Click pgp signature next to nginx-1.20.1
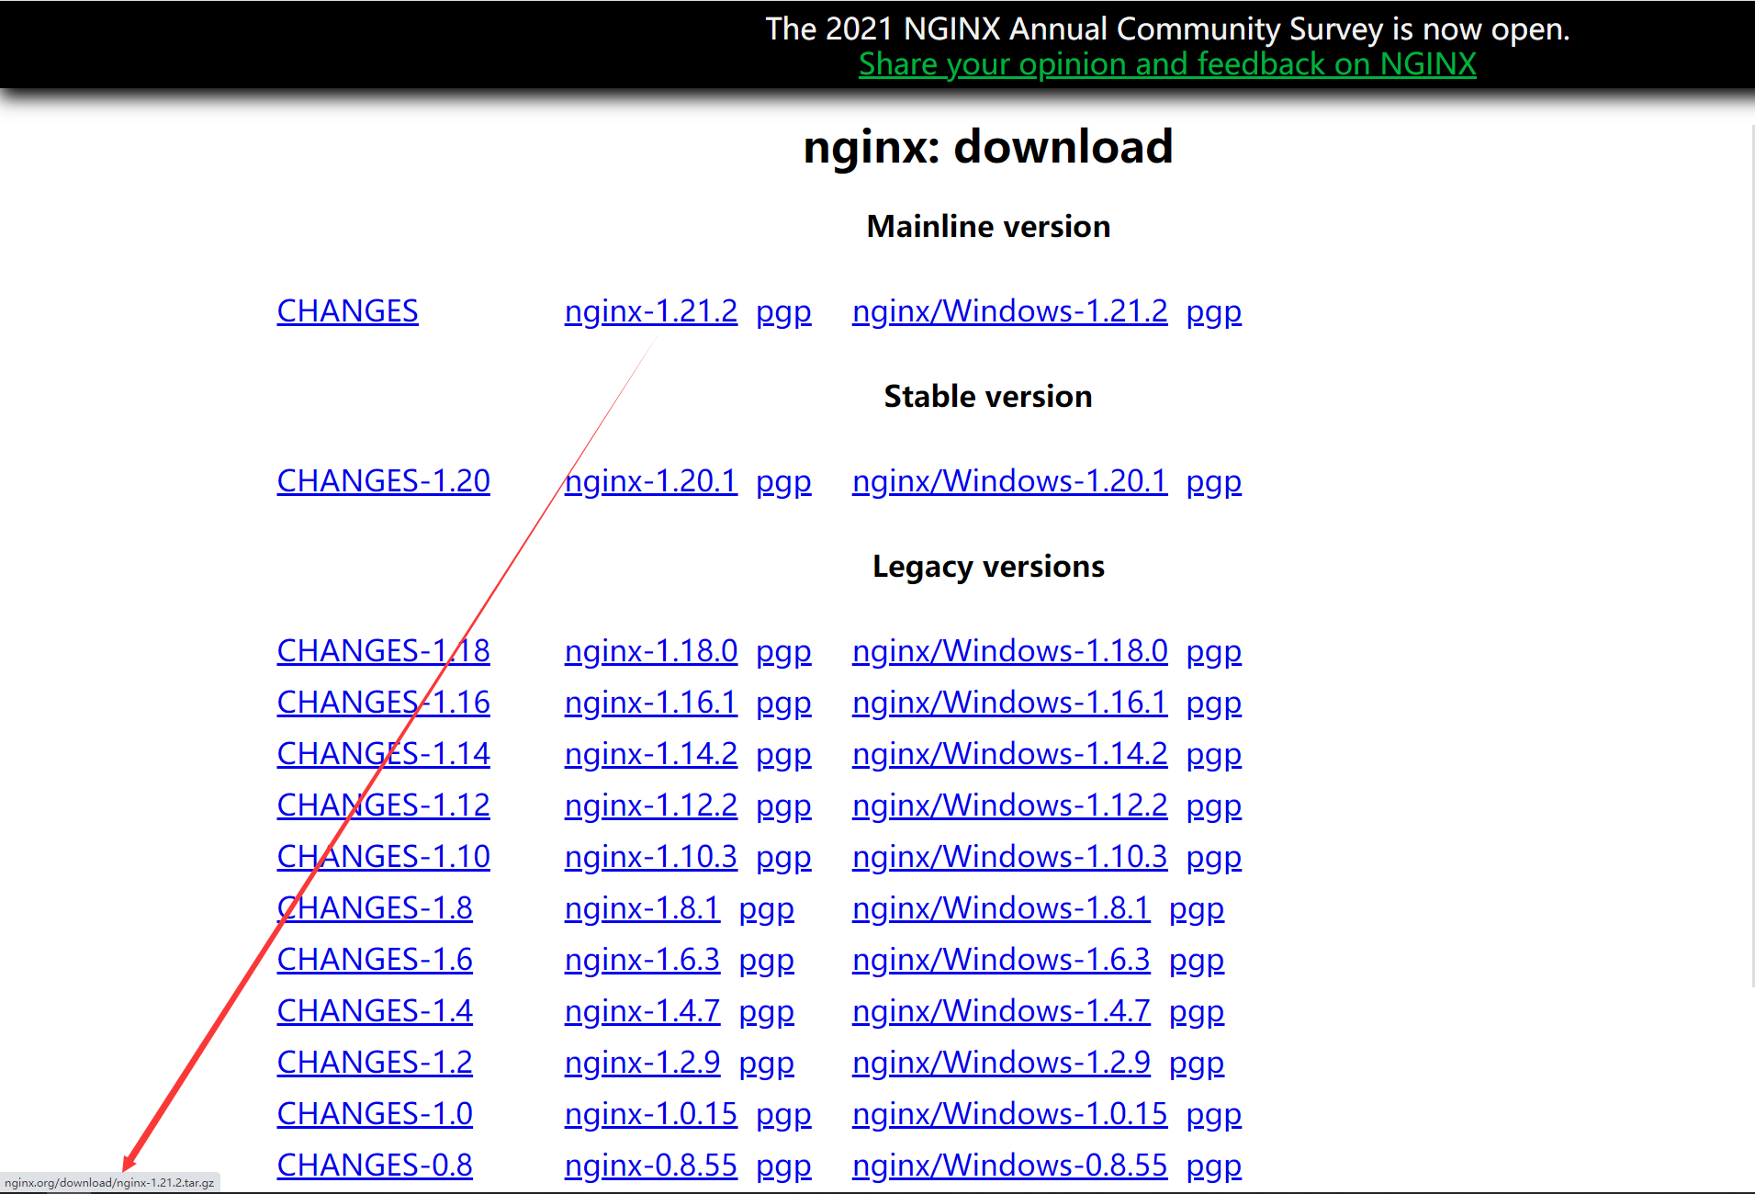Screen dimensions: 1755x1194 click(x=783, y=481)
